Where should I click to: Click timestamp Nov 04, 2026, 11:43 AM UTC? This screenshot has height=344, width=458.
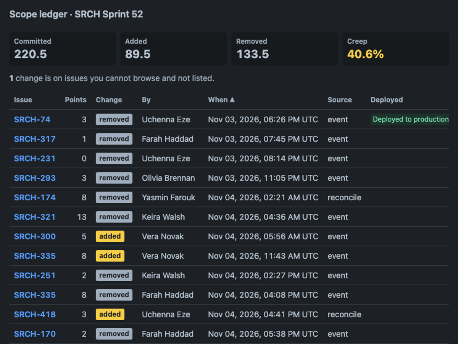(263, 256)
